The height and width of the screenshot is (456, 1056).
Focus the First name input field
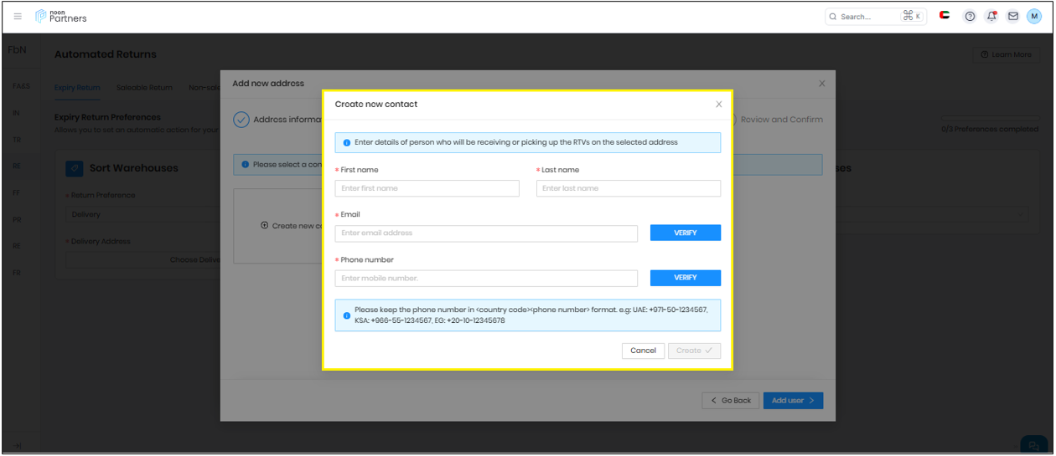click(x=427, y=189)
